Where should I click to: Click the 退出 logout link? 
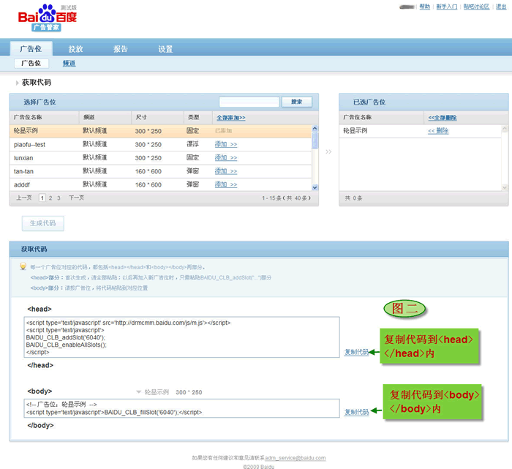pos(501,7)
